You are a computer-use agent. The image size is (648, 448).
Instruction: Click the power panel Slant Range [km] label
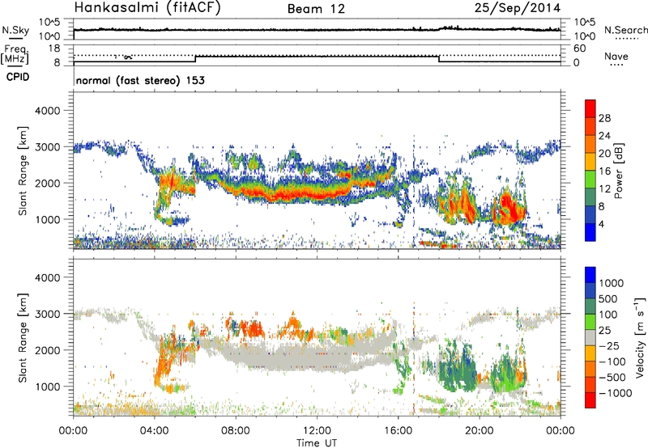click(23, 171)
